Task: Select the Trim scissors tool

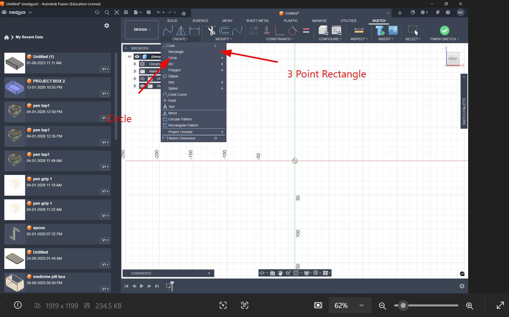Action: [x=211, y=31]
